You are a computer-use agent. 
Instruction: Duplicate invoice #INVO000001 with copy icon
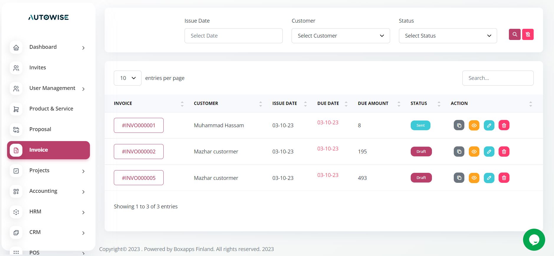pos(459,125)
